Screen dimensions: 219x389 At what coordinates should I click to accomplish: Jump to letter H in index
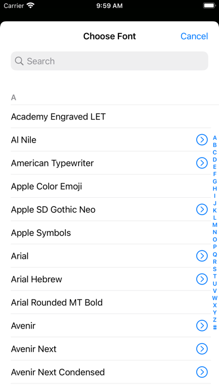point(215,188)
